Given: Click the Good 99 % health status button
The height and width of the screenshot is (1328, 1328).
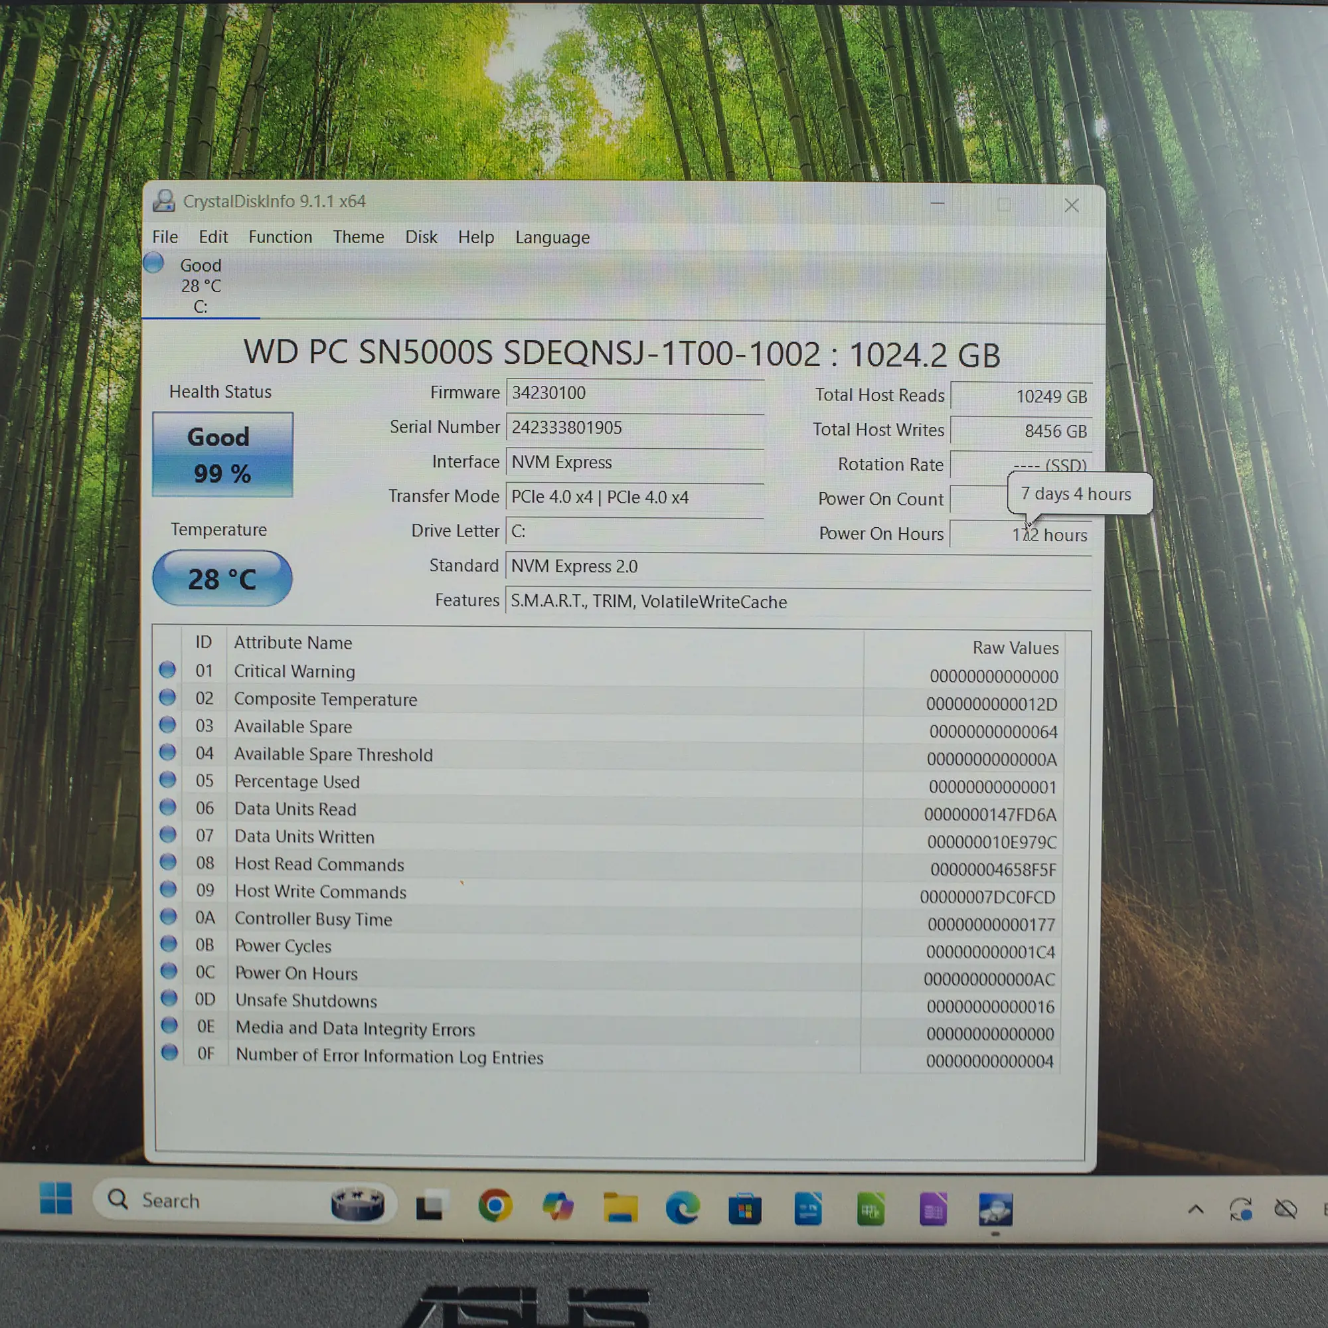Looking at the screenshot, I should point(222,454).
